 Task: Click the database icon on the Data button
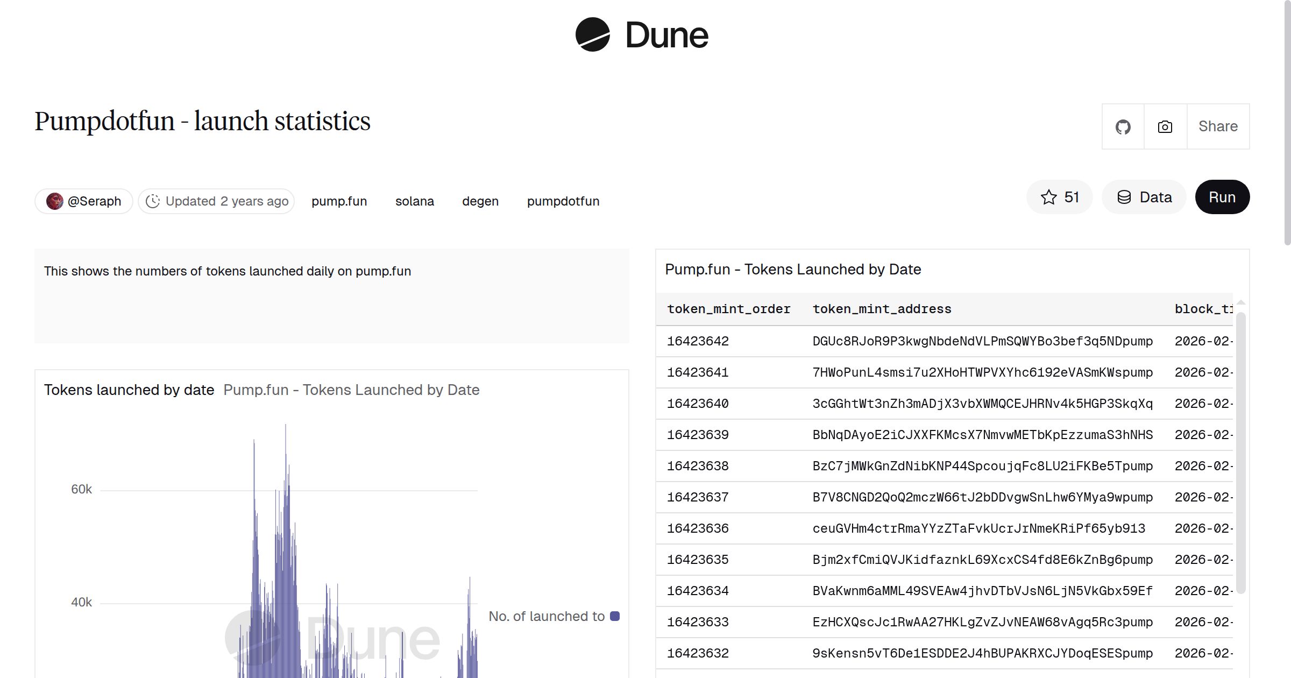pyautogui.click(x=1124, y=197)
